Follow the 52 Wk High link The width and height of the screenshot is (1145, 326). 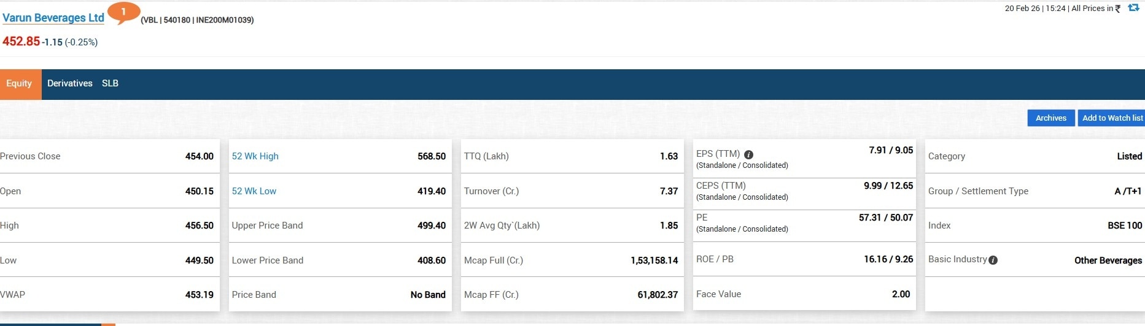tap(255, 156)
